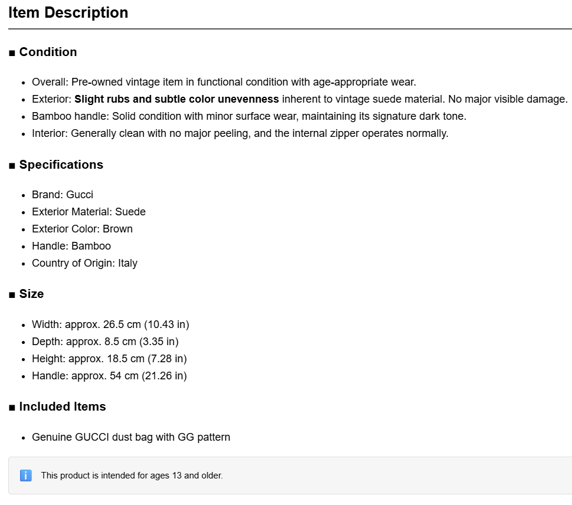
Task: Click the Depth approx. 8.5 cm line
Action: pos(105,342)
